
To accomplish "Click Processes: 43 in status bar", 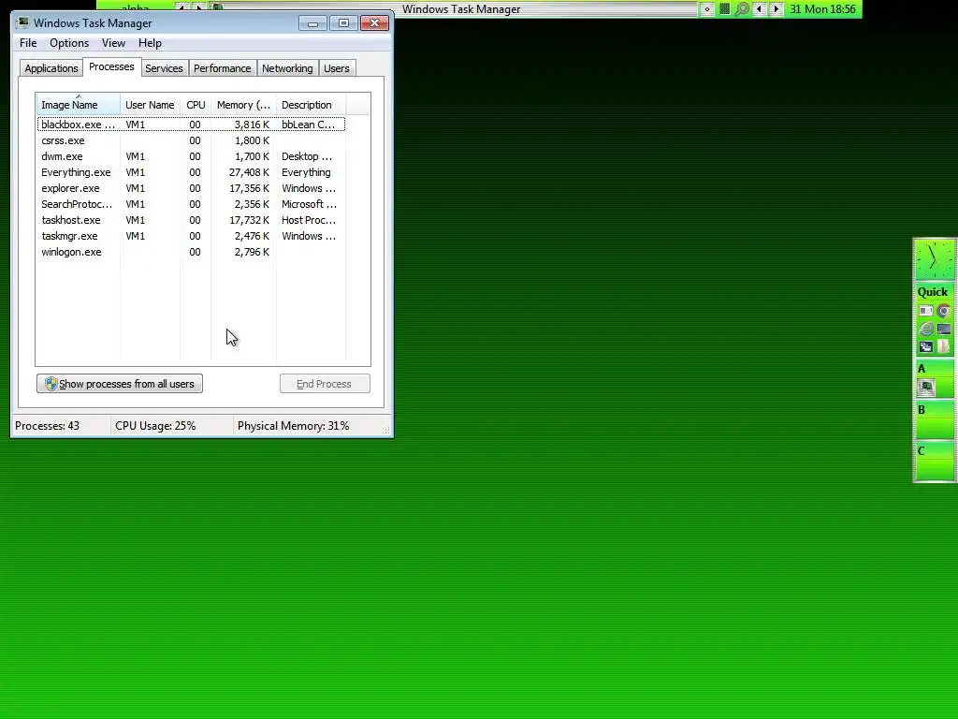I will 47,426.
